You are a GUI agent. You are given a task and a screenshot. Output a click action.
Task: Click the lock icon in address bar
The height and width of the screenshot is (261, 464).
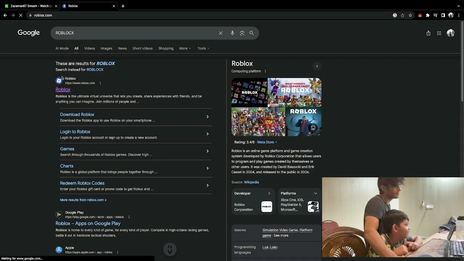point(31,15)
